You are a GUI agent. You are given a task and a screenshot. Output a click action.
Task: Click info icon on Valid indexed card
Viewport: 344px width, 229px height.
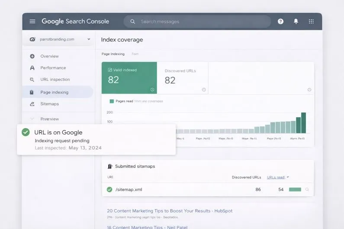tap(152, 89)
